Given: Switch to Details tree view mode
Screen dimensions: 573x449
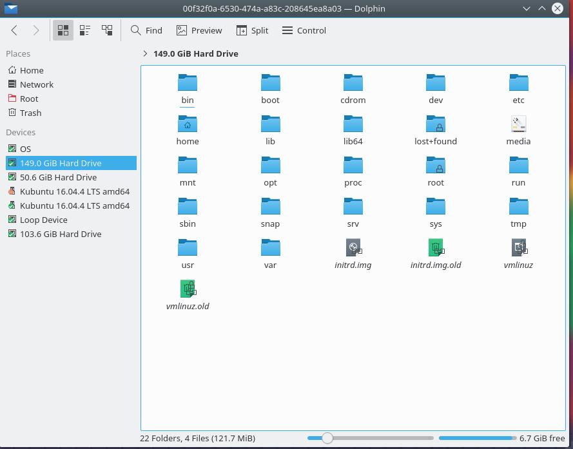Looking at the screenshot, I should pos(107,30).
